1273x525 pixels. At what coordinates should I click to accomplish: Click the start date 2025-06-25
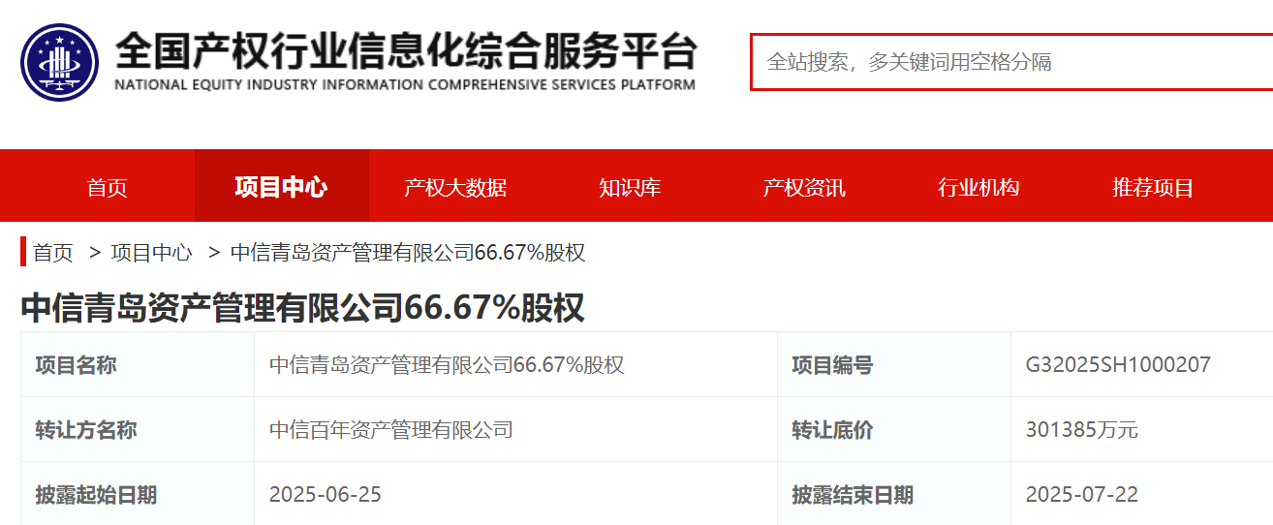pyautogui.click(x=326, y=495)
